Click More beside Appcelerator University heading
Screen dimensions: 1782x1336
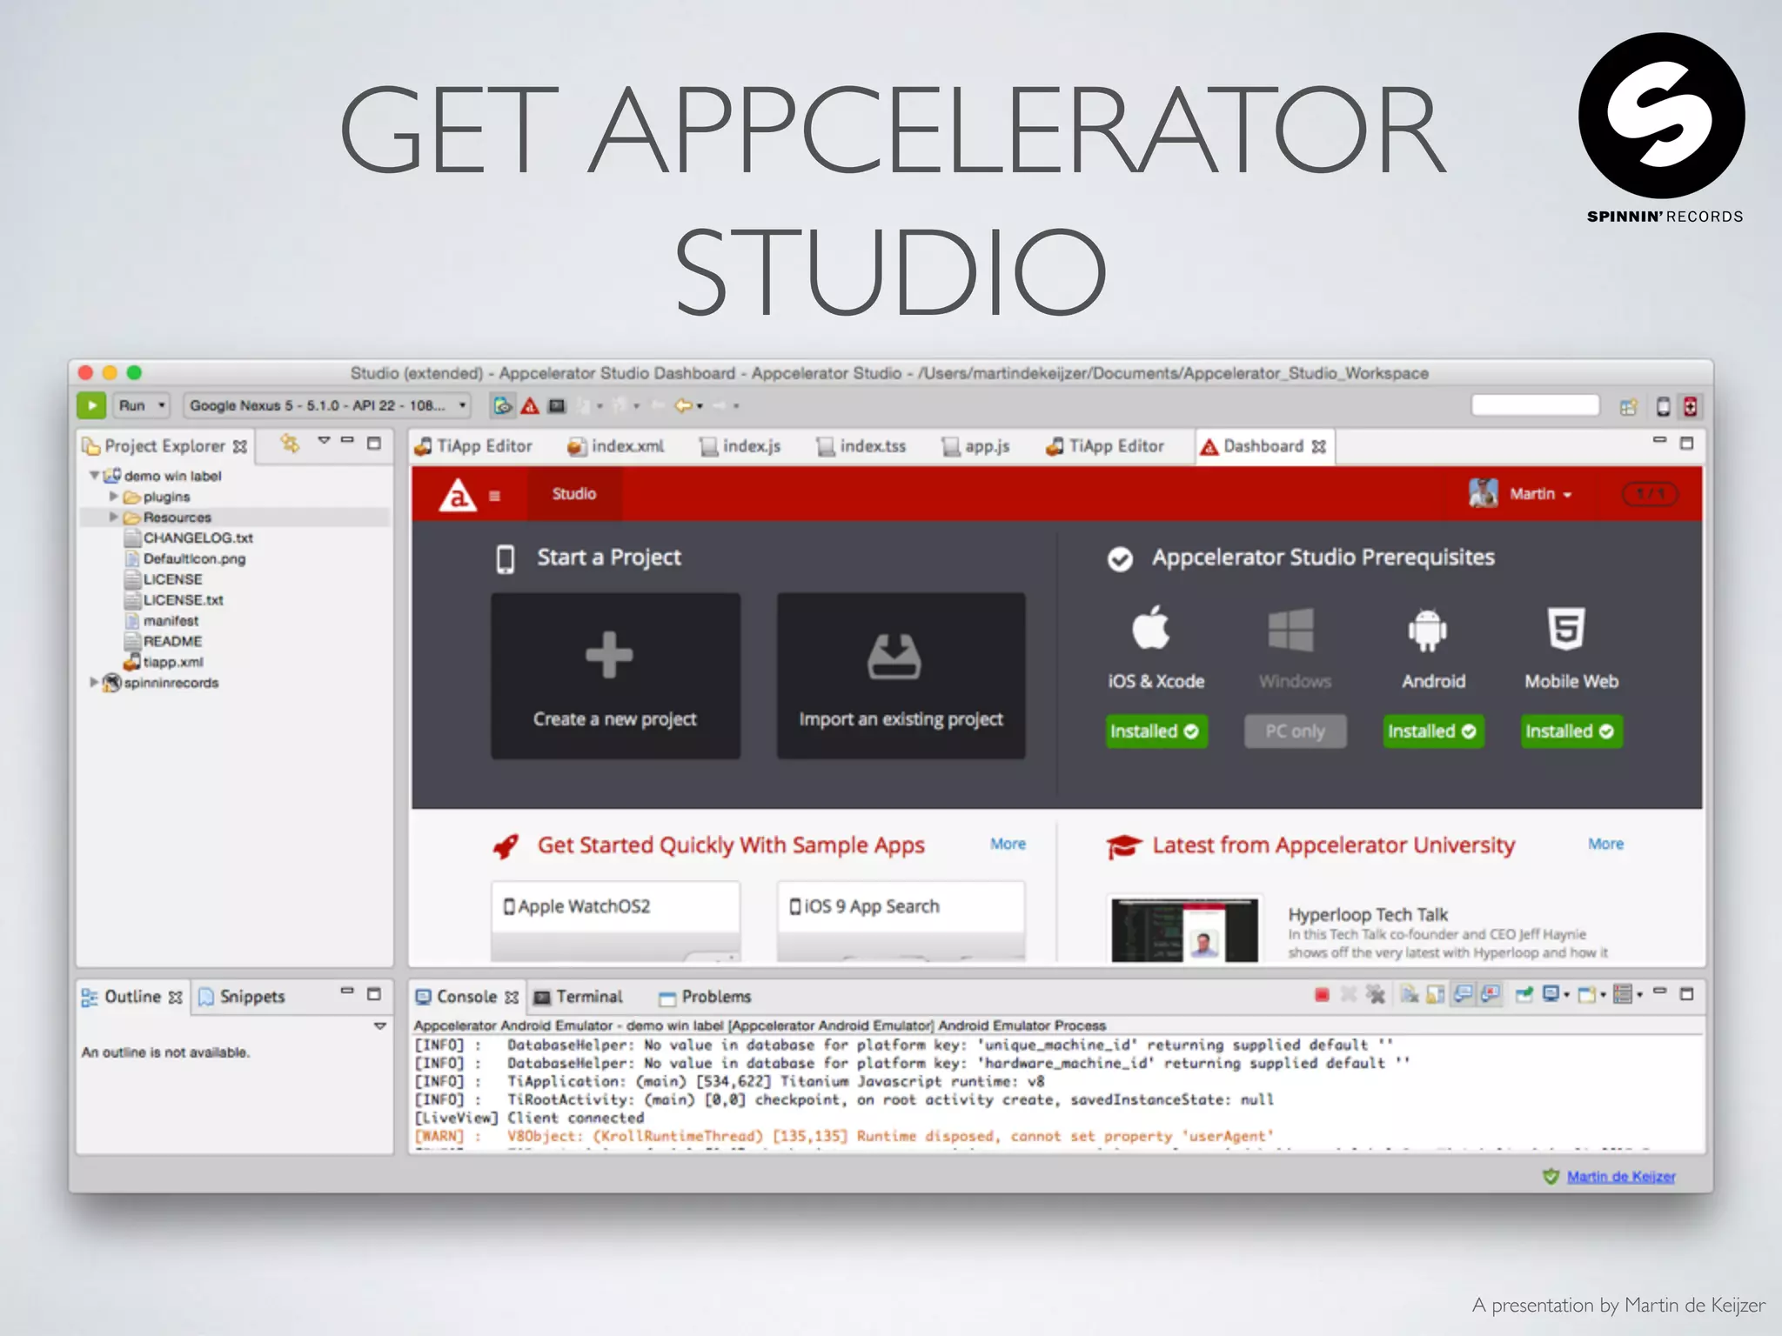(1605, 844)
